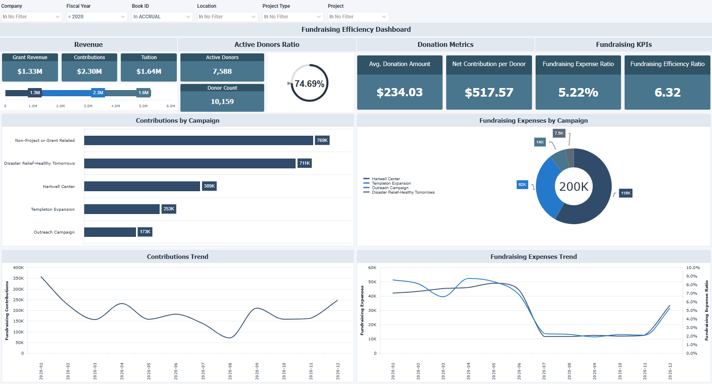Click the Fundraising Expenses by Campaign heading
This screenshot has width=712, height=384.
click(x=534, y=121)
